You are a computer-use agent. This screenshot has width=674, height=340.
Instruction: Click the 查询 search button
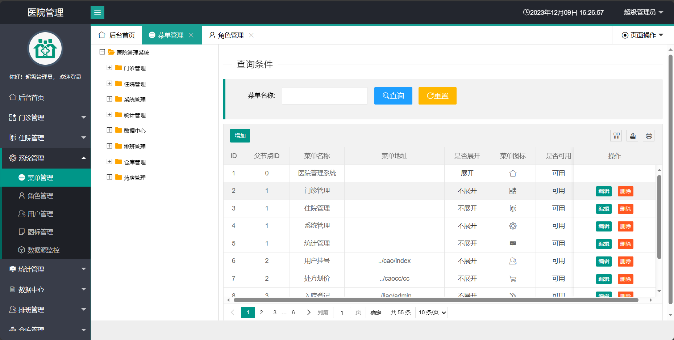393,96
